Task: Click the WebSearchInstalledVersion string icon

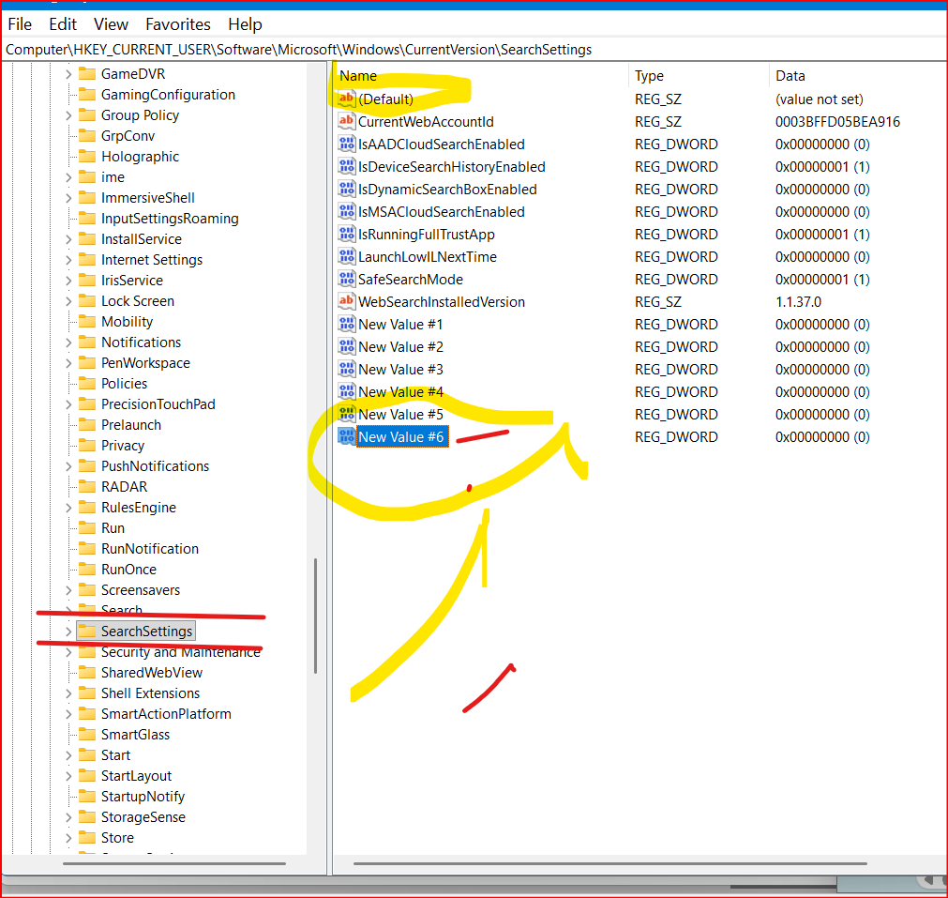Action: (x=346, y=301)
